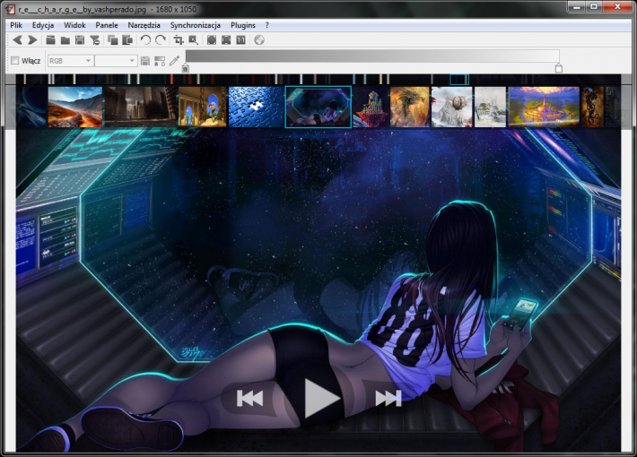
Task: Click the right white-point handle under the gradient bar
Action: click(x=559, y=67)
